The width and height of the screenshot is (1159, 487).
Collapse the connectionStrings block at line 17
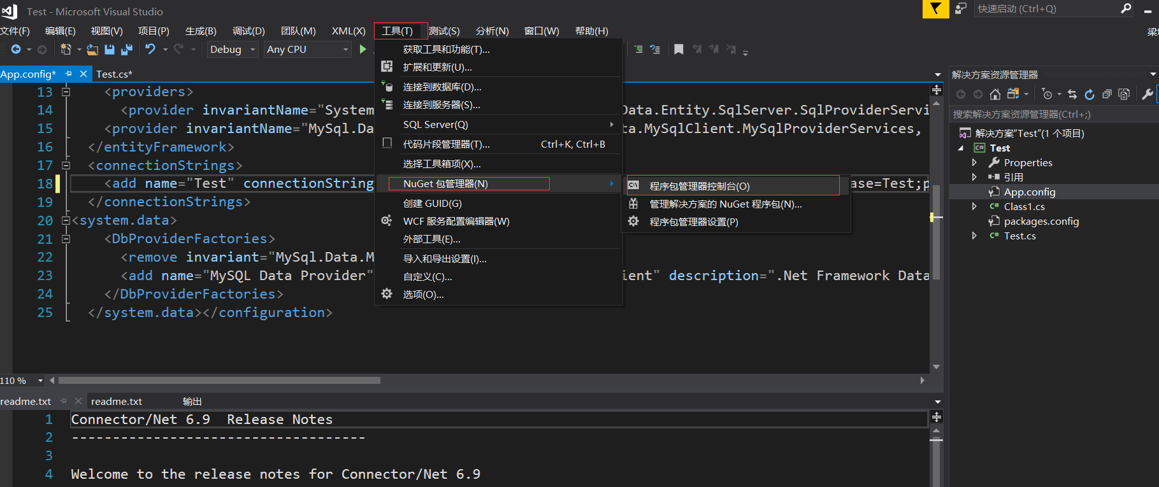(66, 166)
